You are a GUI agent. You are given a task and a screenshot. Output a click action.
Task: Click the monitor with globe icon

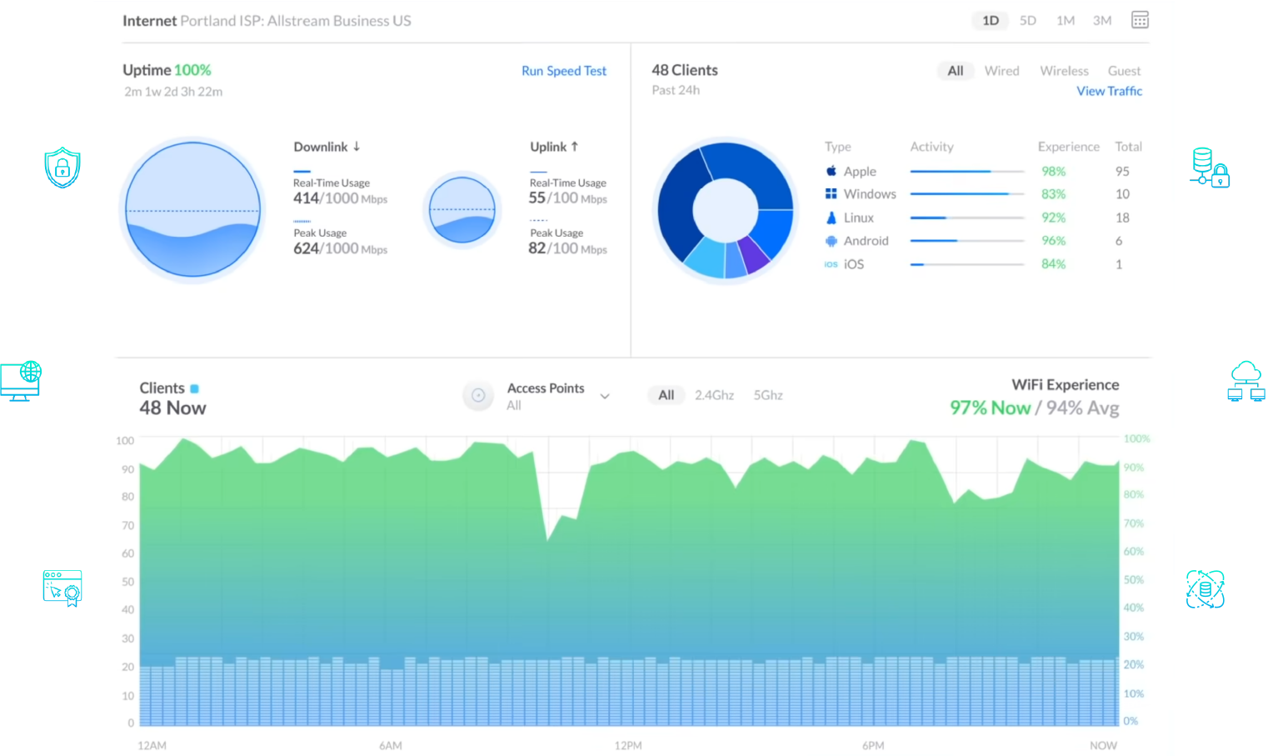(22, 381)
